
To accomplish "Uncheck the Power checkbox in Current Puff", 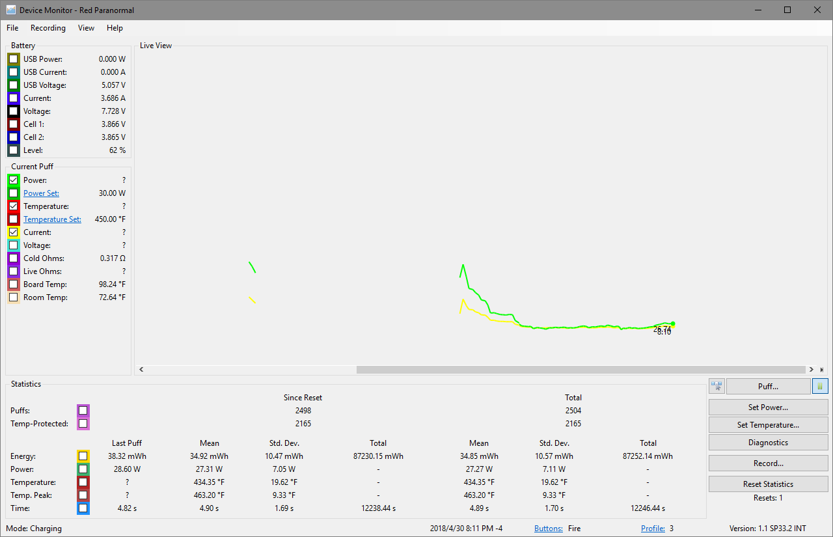I will click(x=14, y=180).
